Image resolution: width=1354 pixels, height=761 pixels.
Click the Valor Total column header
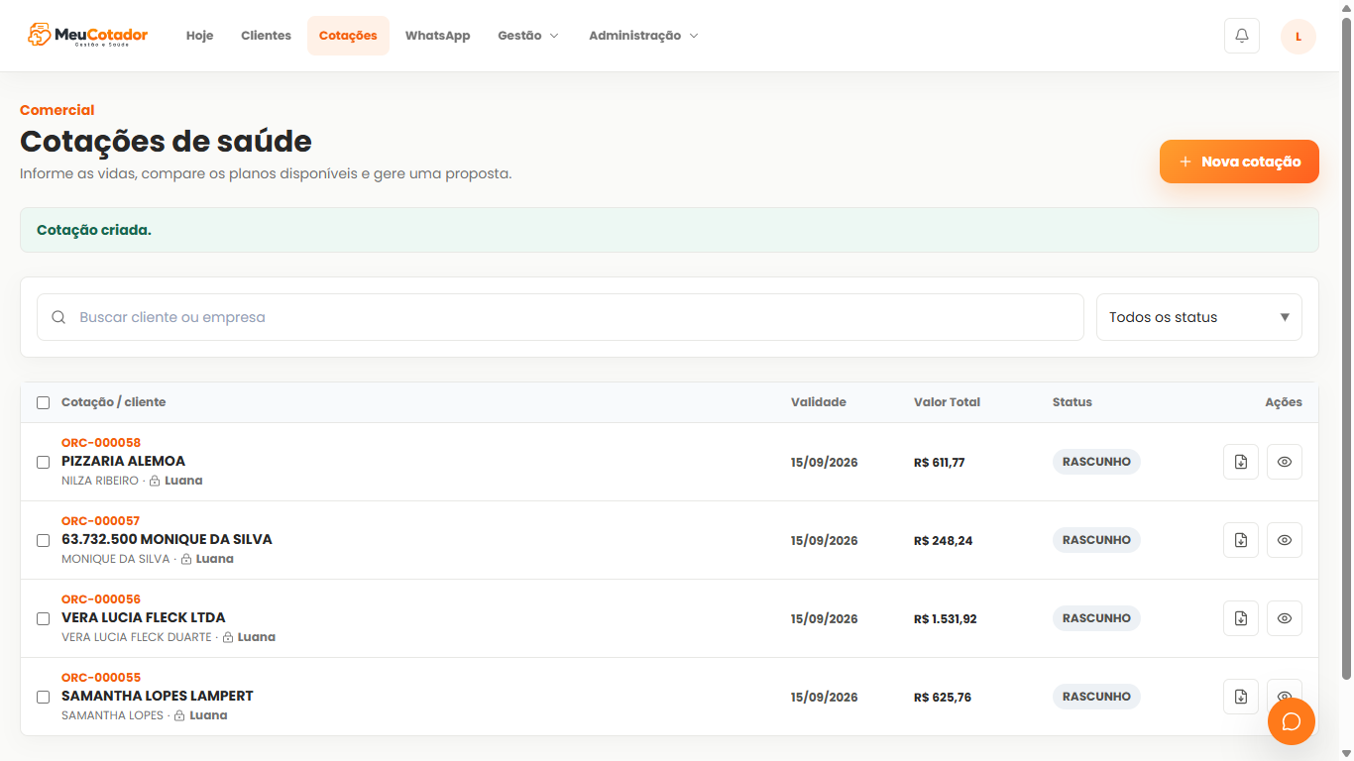click(947, 402)
